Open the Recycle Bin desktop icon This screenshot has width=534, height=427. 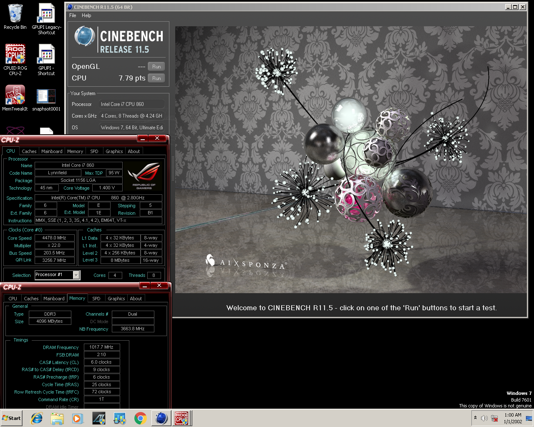point(15,17)
